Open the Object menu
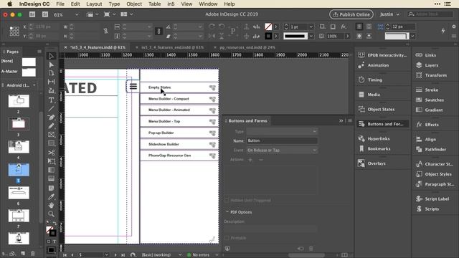 134,4
